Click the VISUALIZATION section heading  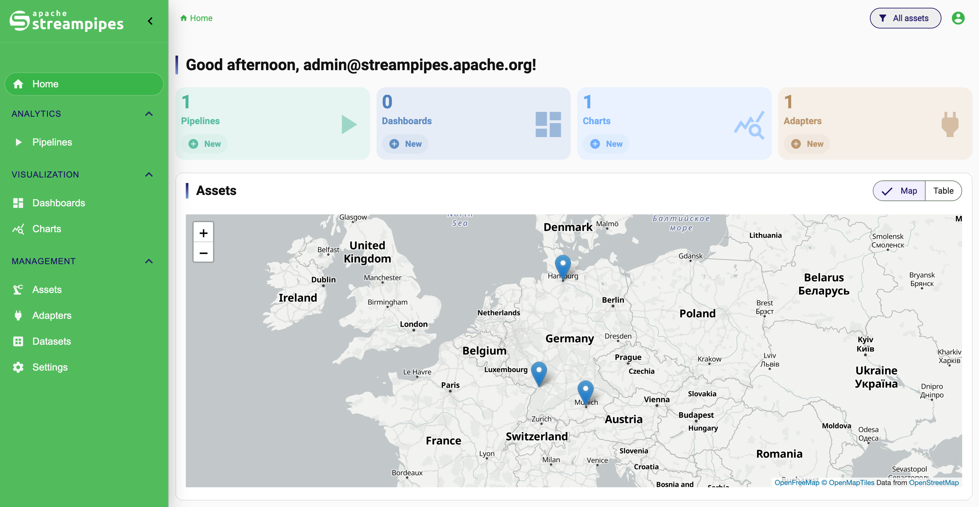pyautogui.click(x=45, y=175)
